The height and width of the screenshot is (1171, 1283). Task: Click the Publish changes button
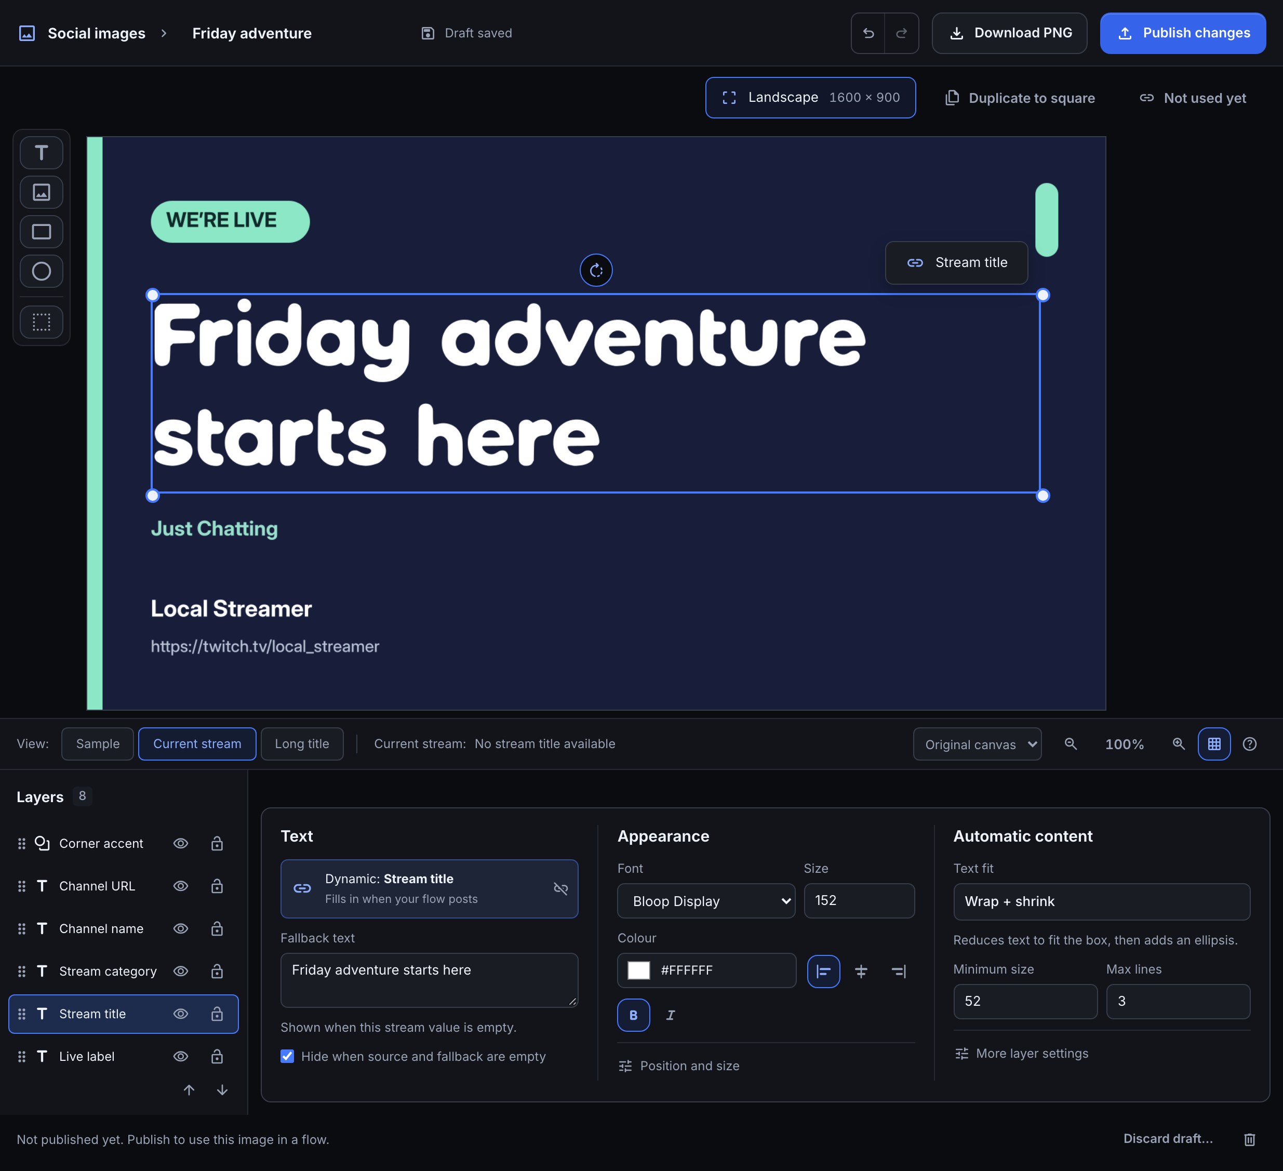(x=1182, y=33)
